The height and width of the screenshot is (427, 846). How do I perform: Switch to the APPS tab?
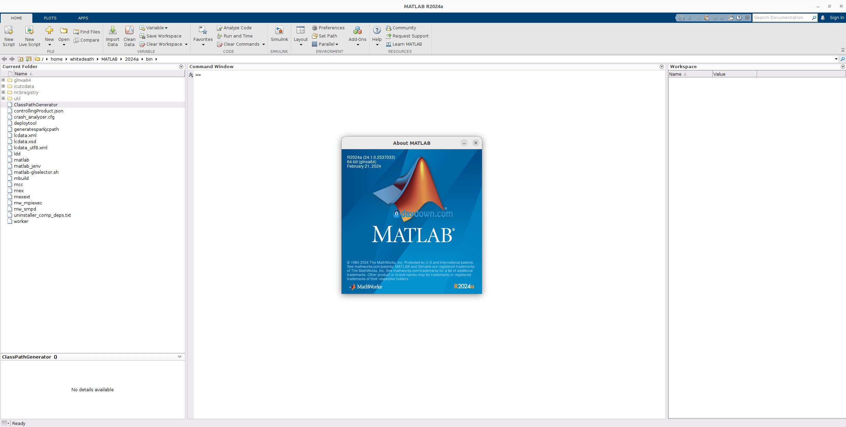(x=83, y=18)
